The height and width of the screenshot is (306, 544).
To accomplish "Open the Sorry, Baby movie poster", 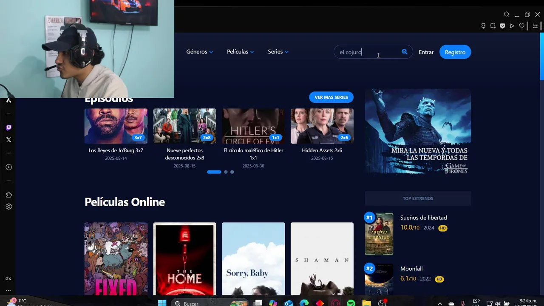I will pos(253,259).
